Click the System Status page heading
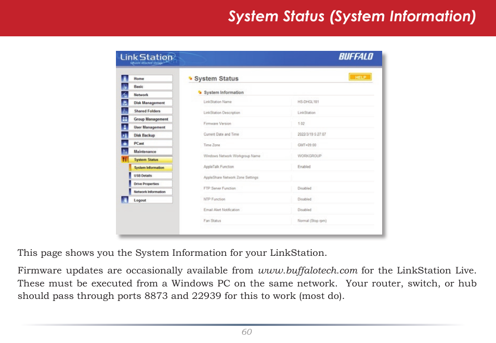Viewport: 496px width, 343px height. [216, 78]
